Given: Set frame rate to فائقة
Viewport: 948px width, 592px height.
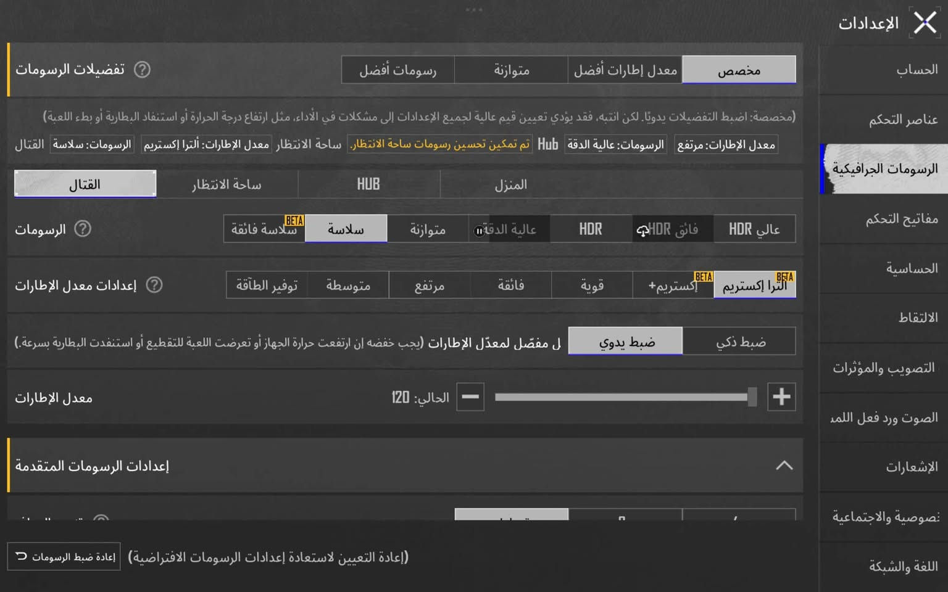Looking at the screenshot, I should (x=511, y=285).
